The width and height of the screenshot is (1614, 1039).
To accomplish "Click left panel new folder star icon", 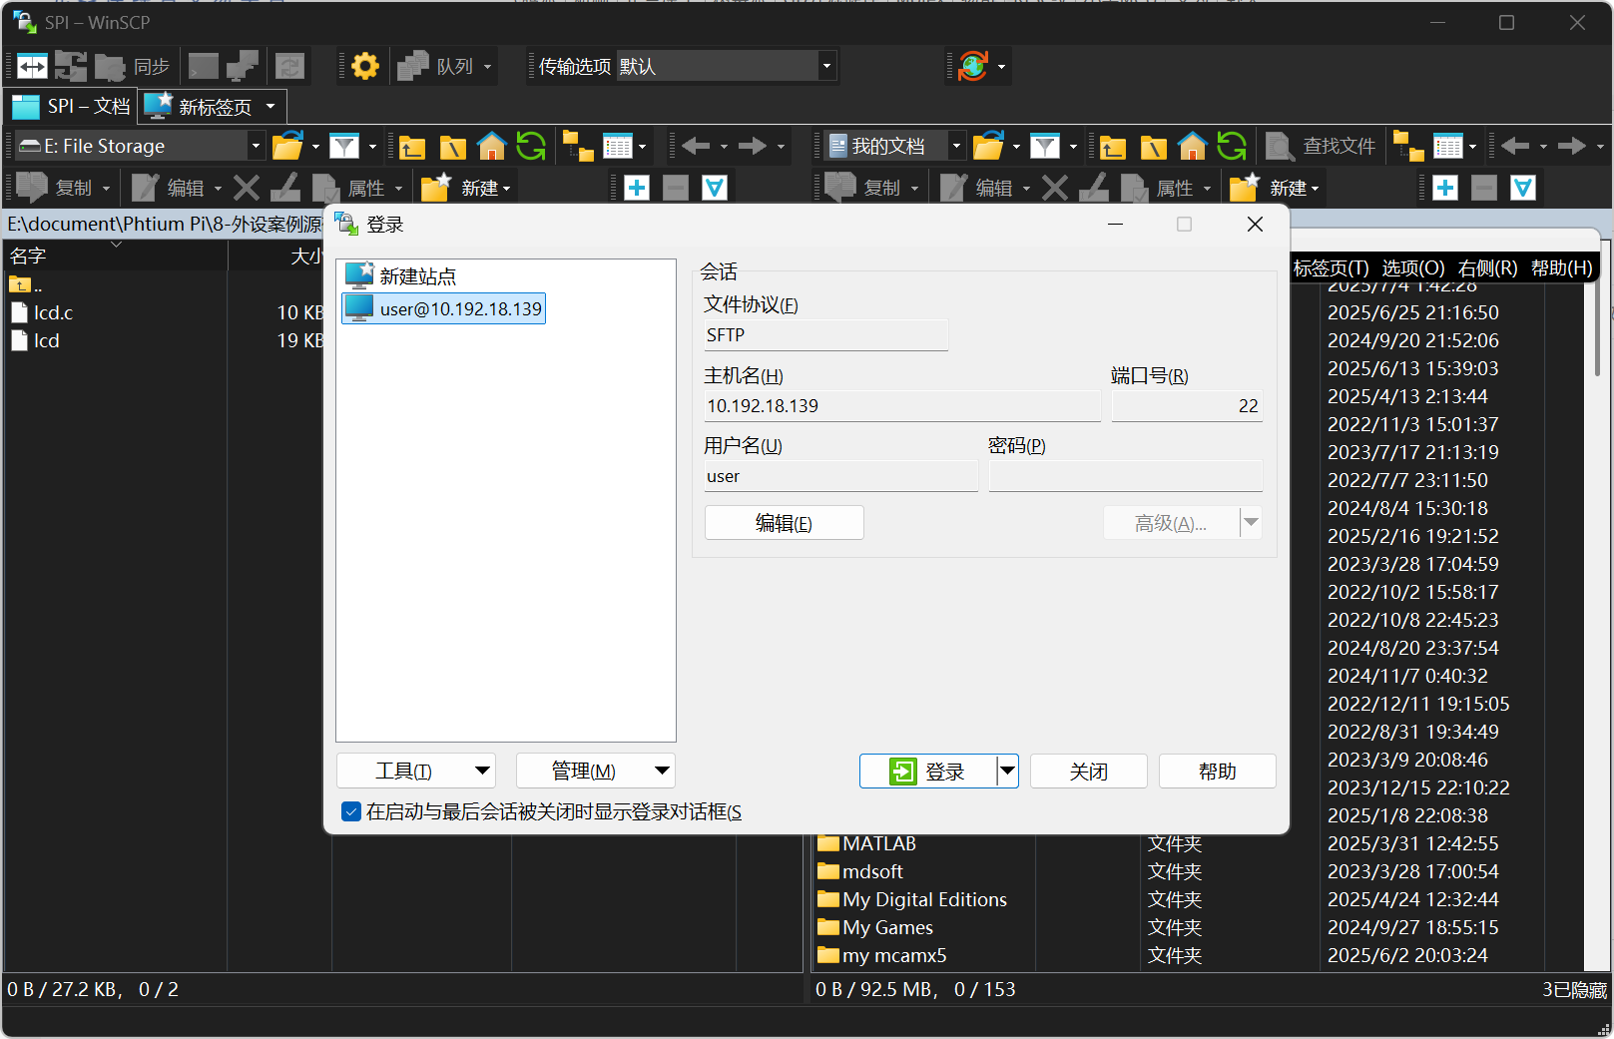I will [436, 187].
